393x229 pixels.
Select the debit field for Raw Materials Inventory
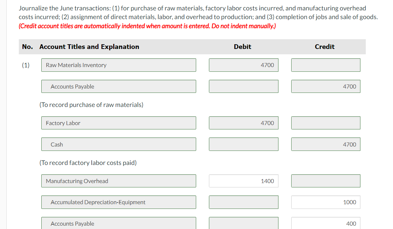click(x=244, y=65)
